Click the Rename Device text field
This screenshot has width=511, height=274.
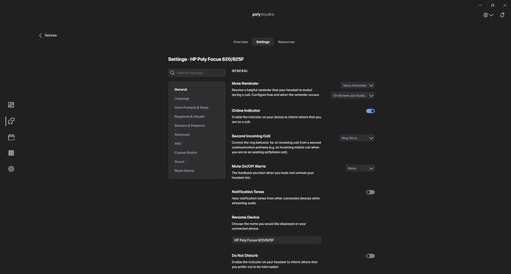click(x=276, y=240)
